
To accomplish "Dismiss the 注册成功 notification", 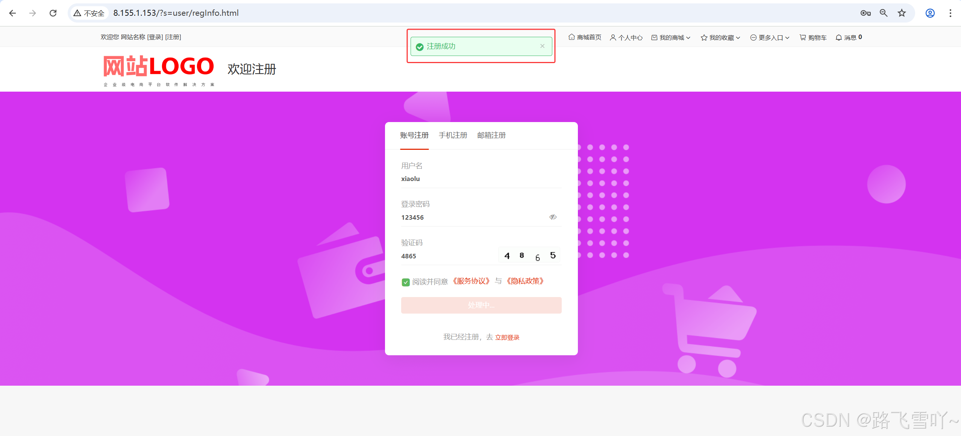I will (542, 46).
